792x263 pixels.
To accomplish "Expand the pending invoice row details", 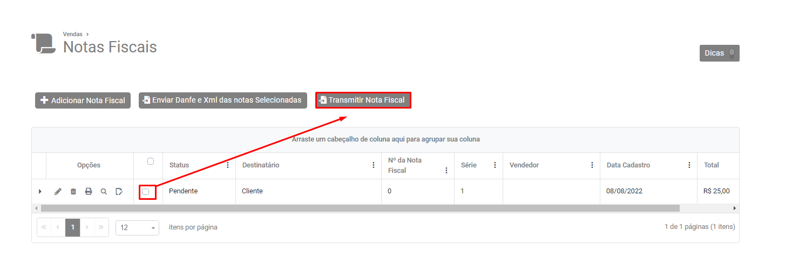I will [40, 192].
